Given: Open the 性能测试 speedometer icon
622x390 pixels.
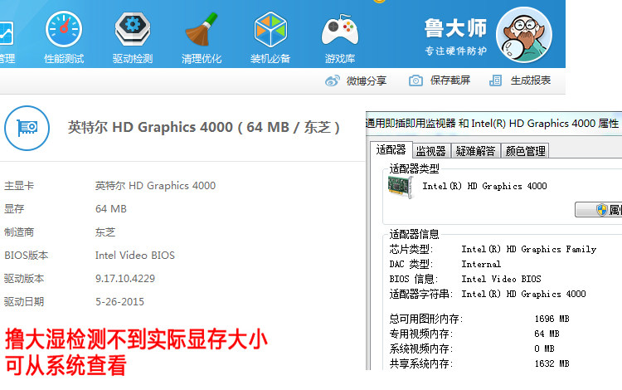Looking at the screenshot, I should (x=64, y=29).
